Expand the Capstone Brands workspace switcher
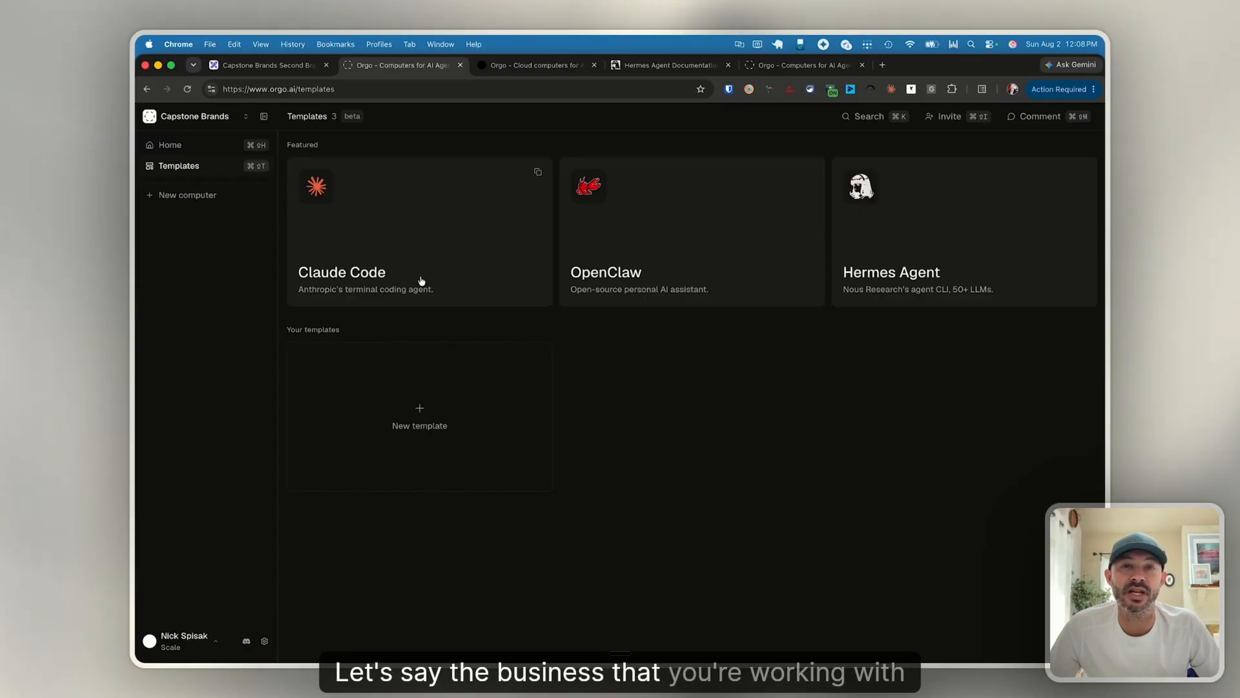 click(x=245, y=116)
